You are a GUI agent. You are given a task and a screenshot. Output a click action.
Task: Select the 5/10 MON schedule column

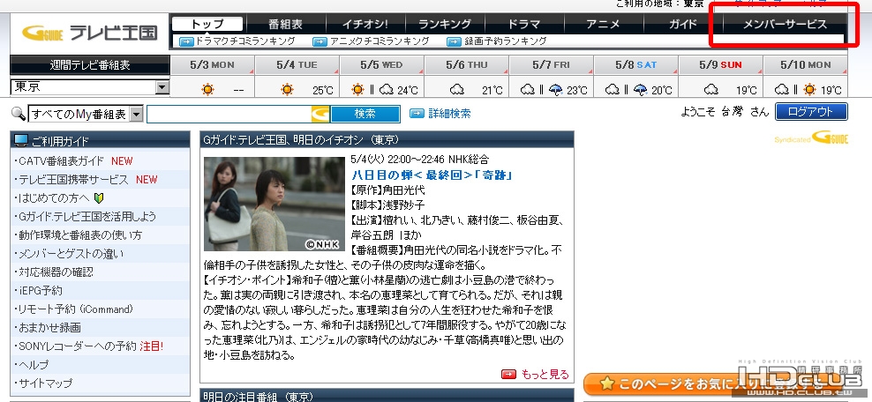(x=805, y=65)
